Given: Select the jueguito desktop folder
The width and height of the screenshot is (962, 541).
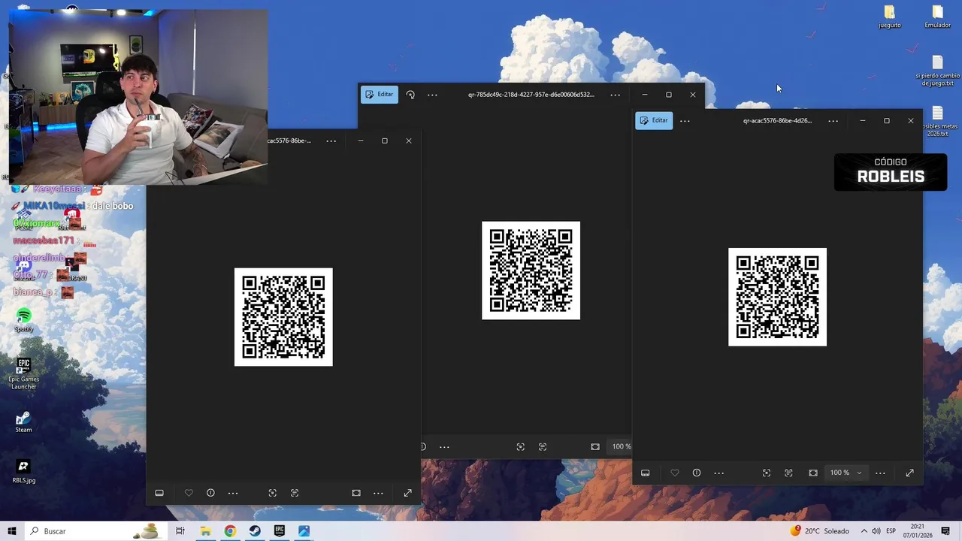Looking at the screenshot, I should [890, 17].
